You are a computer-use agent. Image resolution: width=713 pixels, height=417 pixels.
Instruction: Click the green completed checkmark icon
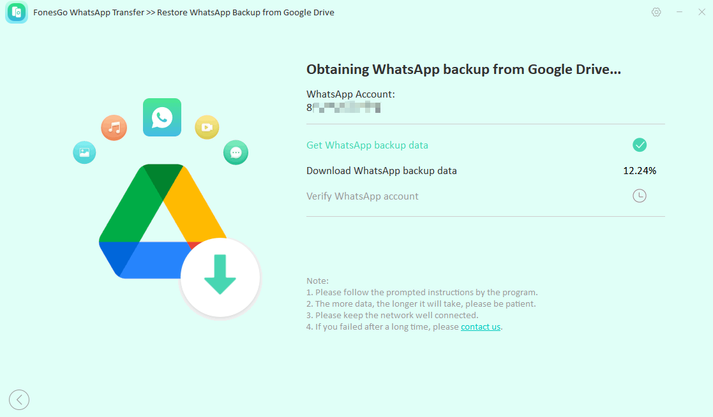640,145
